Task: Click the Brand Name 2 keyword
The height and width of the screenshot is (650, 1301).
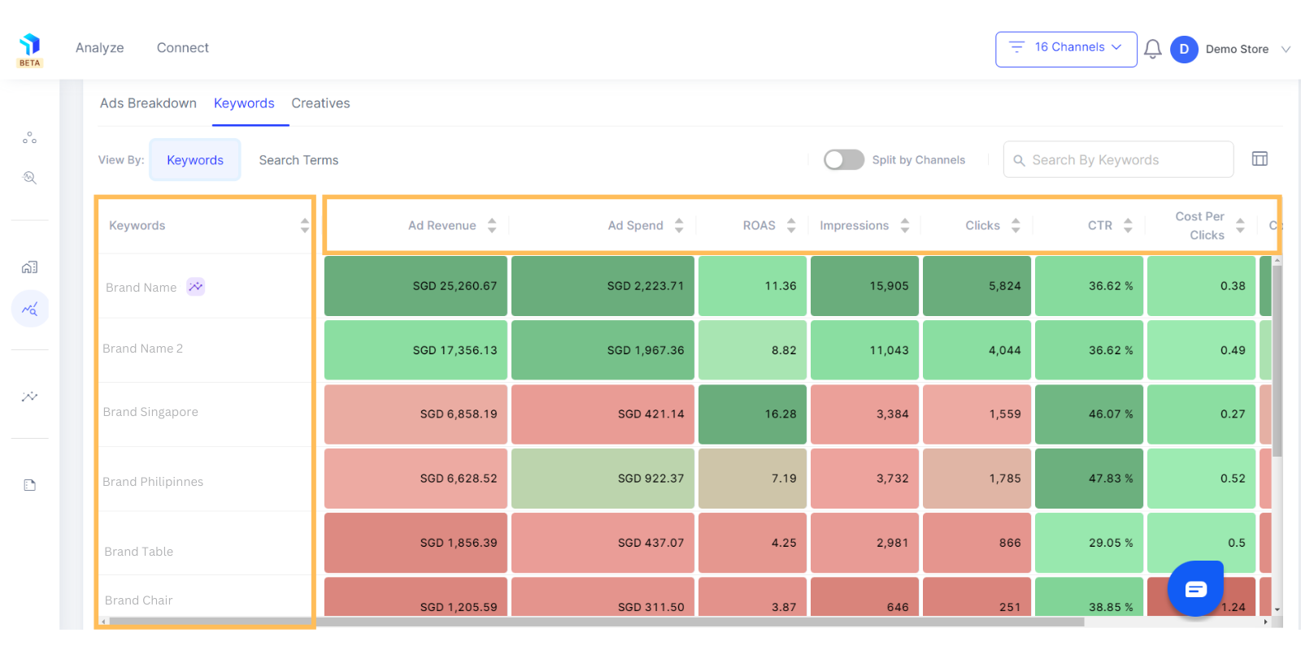Action: 143,349
